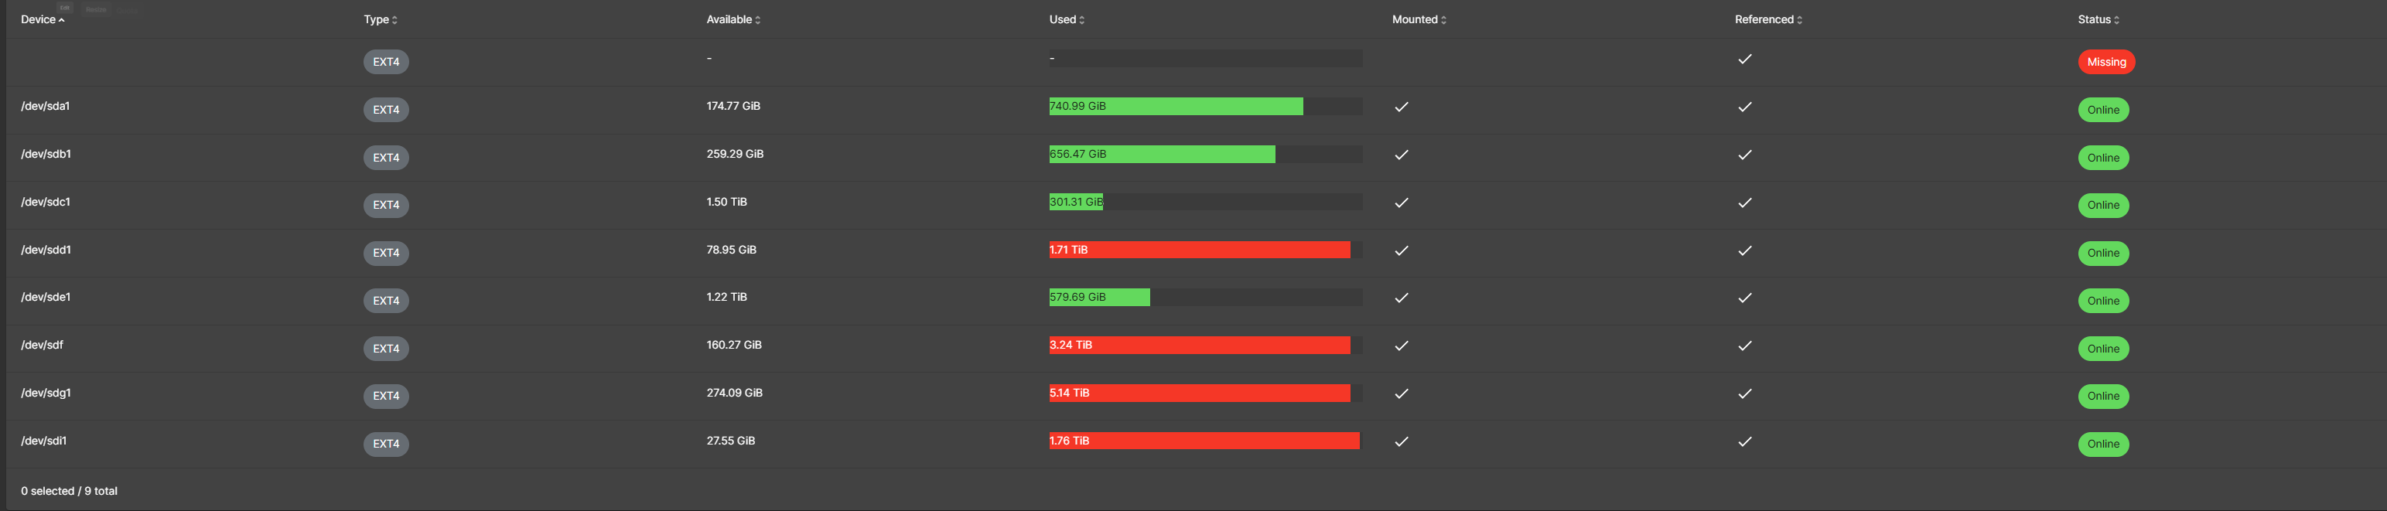Click the Mounted checkmark for /dev/sde1
The width and height of the screenshot is (2387, 511).
[1401, 298]
